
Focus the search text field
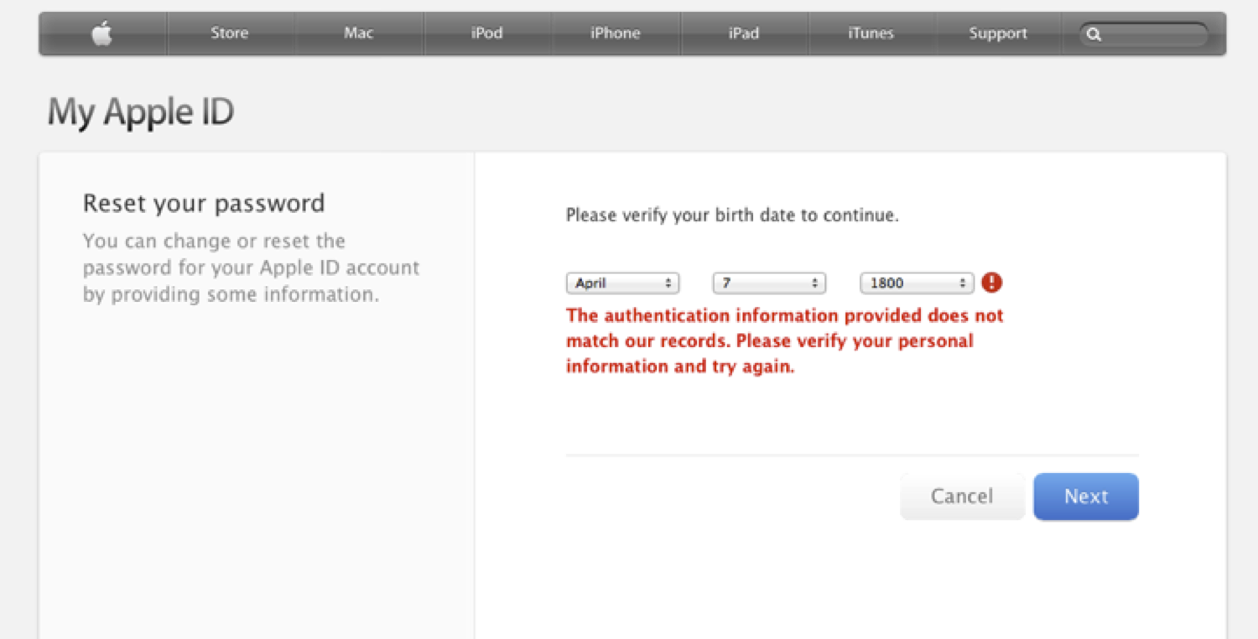[x=1153, y=34]
